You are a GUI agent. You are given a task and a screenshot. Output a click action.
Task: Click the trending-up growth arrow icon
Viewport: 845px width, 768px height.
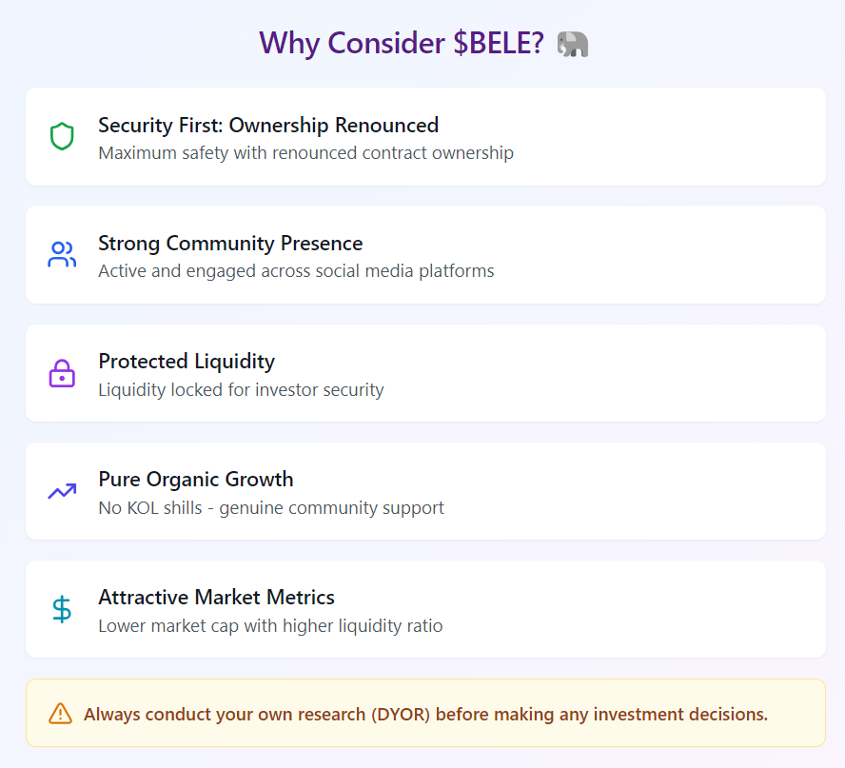click(x=62, y=491)
